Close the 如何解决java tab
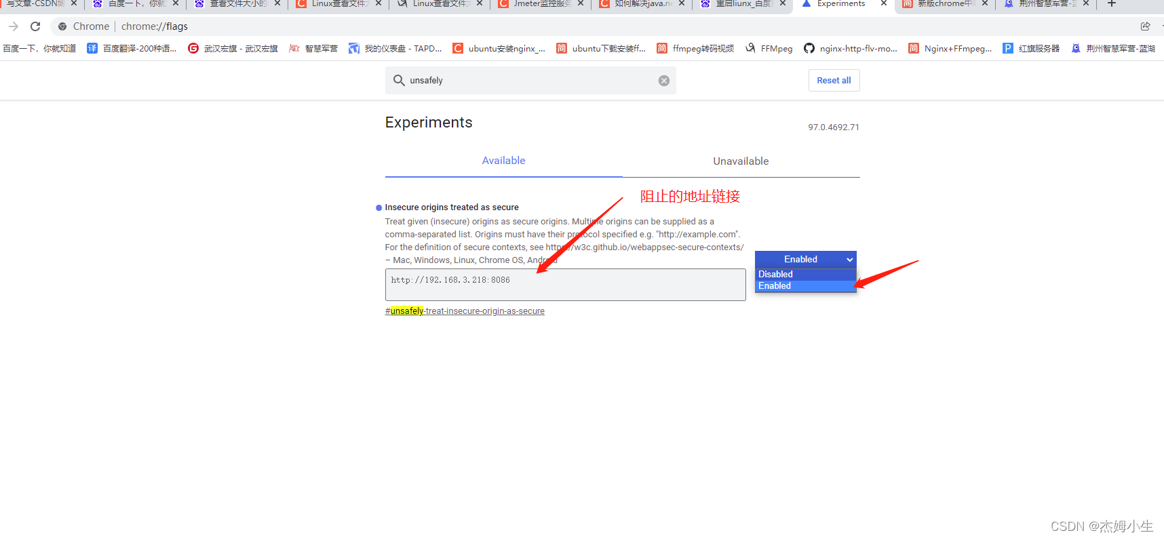Screen dimensions: 1164x539 (682, 3)
